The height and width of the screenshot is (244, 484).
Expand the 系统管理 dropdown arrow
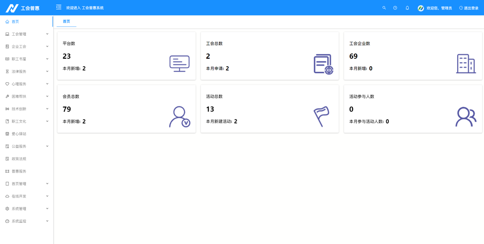pyautogui.click(x=47, y=209)
